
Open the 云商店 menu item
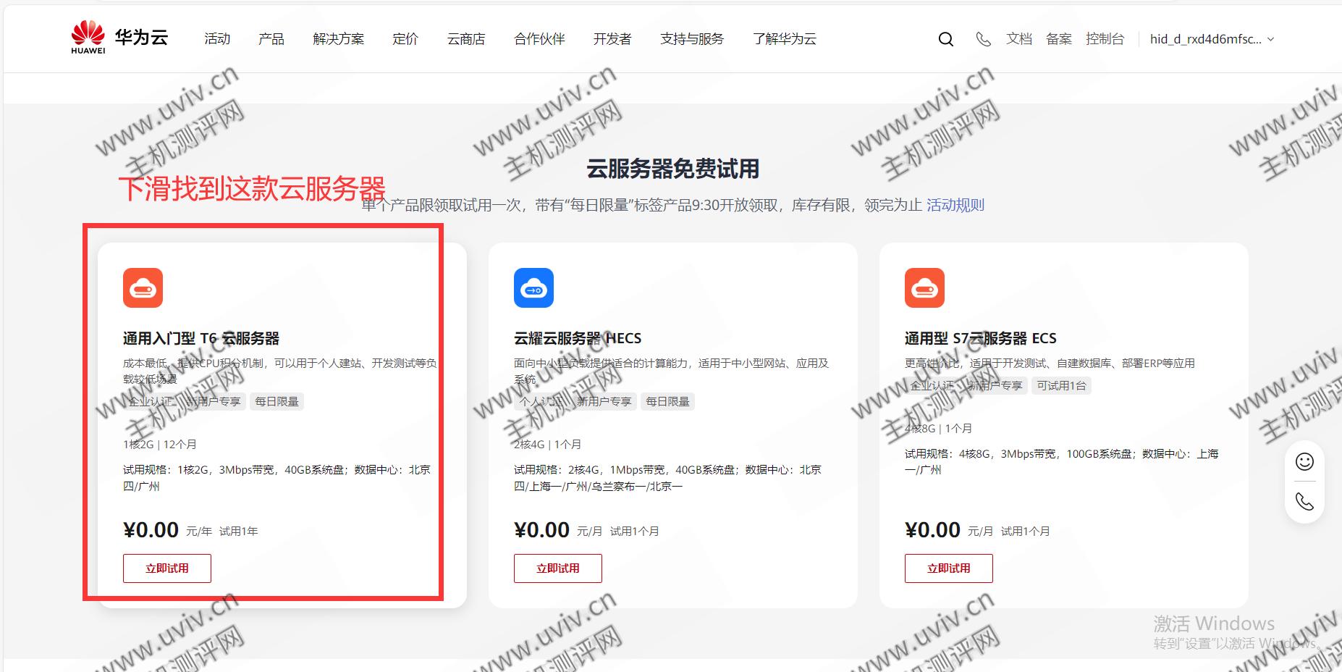pyautogui.click(x=465, y=39)
